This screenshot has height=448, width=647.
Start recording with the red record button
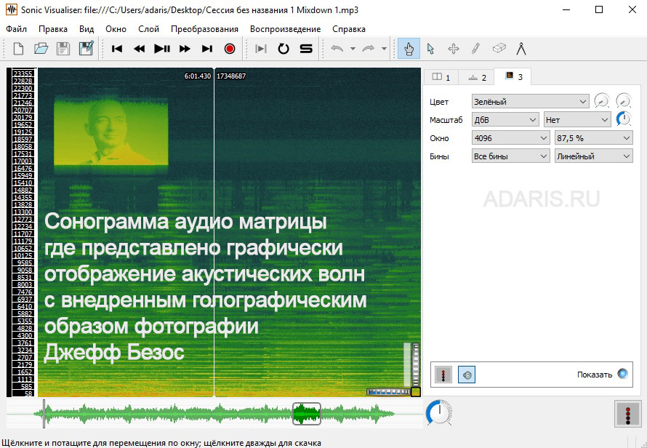[x=230, y=49]
